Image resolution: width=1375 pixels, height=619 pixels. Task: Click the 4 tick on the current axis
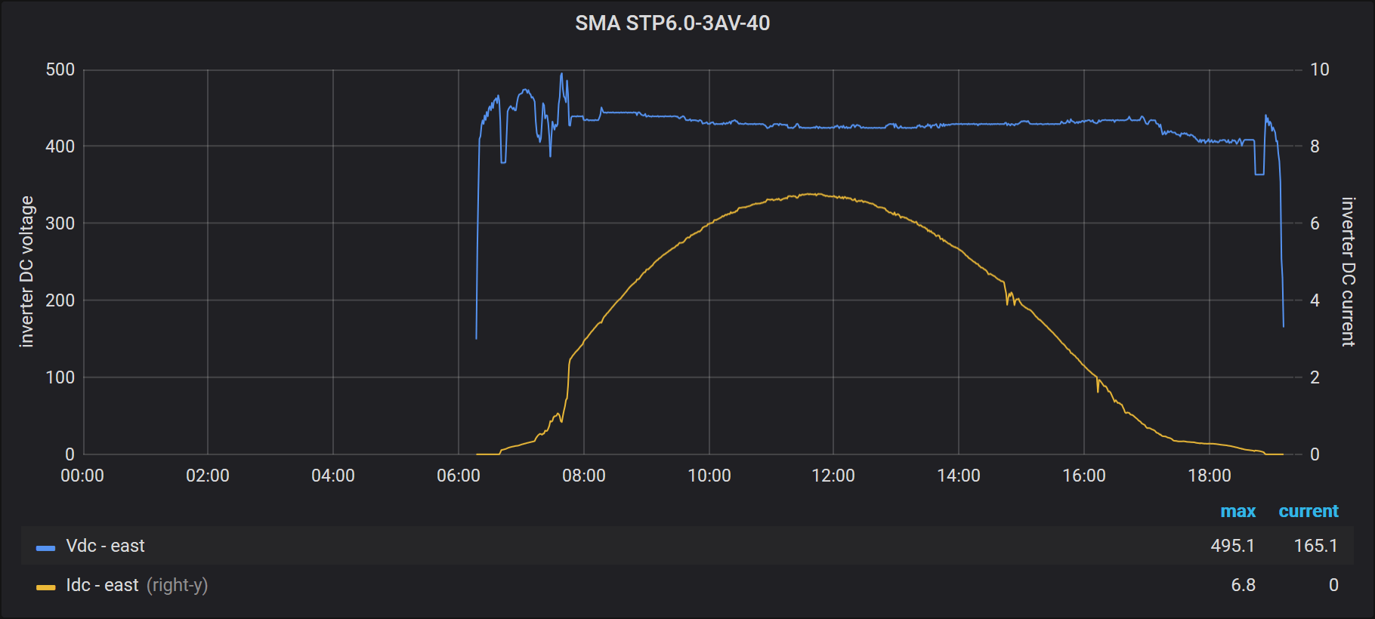(1315, 300)
